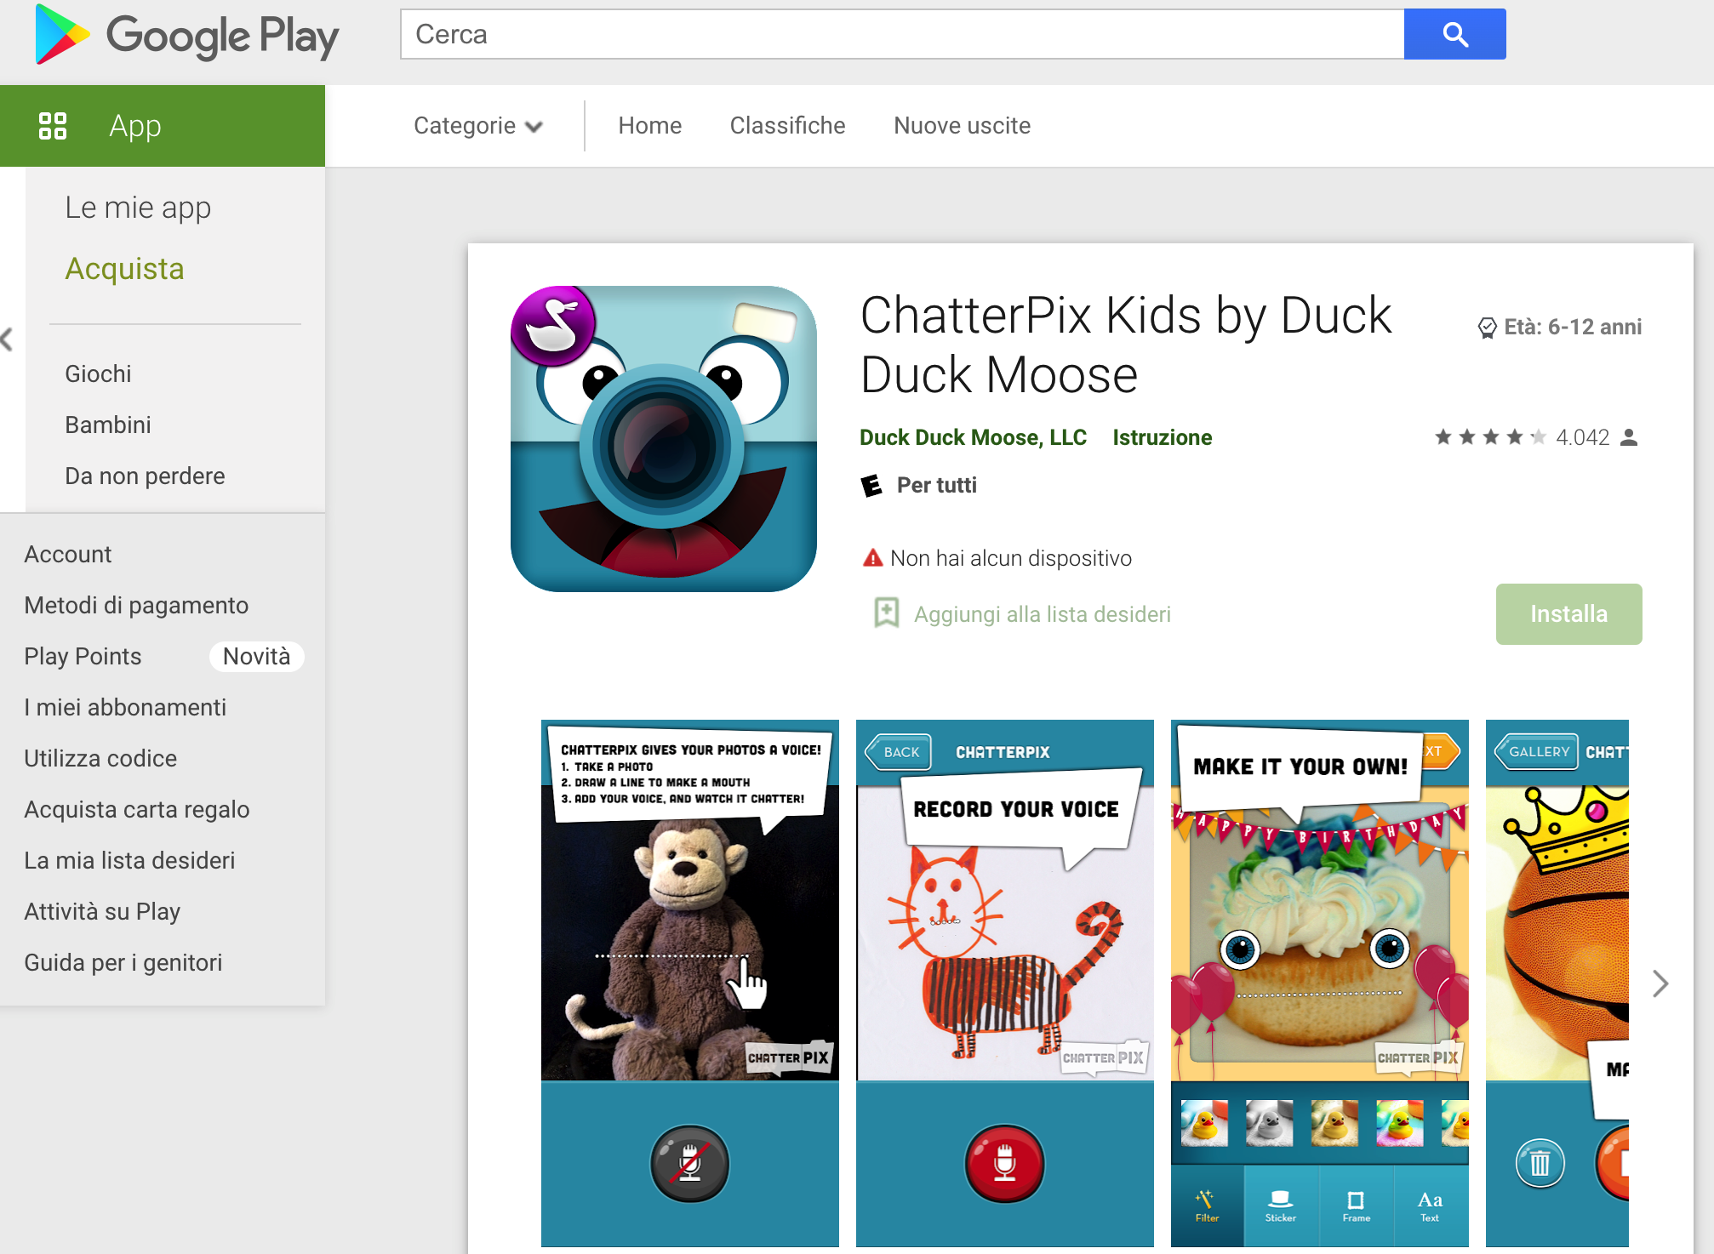Screen dimensions: 1714x1254
Task: Open Guida per i genitori
Action: click(123, 962)
